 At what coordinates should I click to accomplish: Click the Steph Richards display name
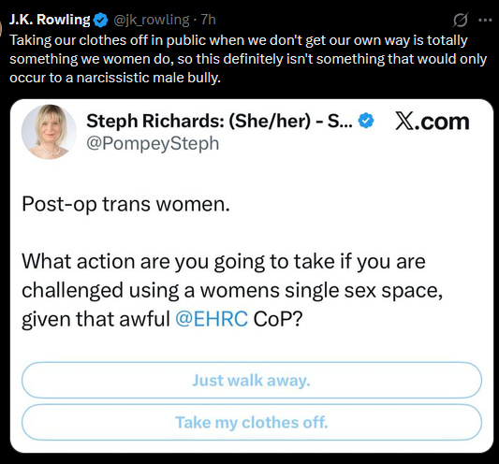[220, 122]
